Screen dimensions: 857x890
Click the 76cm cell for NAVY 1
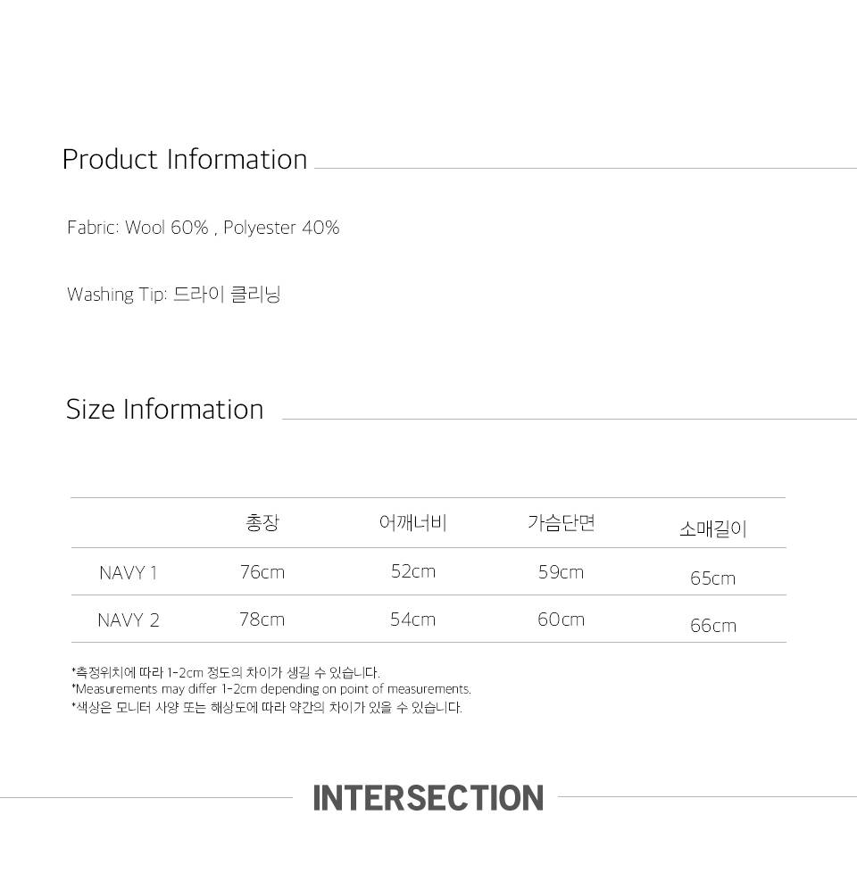click(x=262, y=572)
